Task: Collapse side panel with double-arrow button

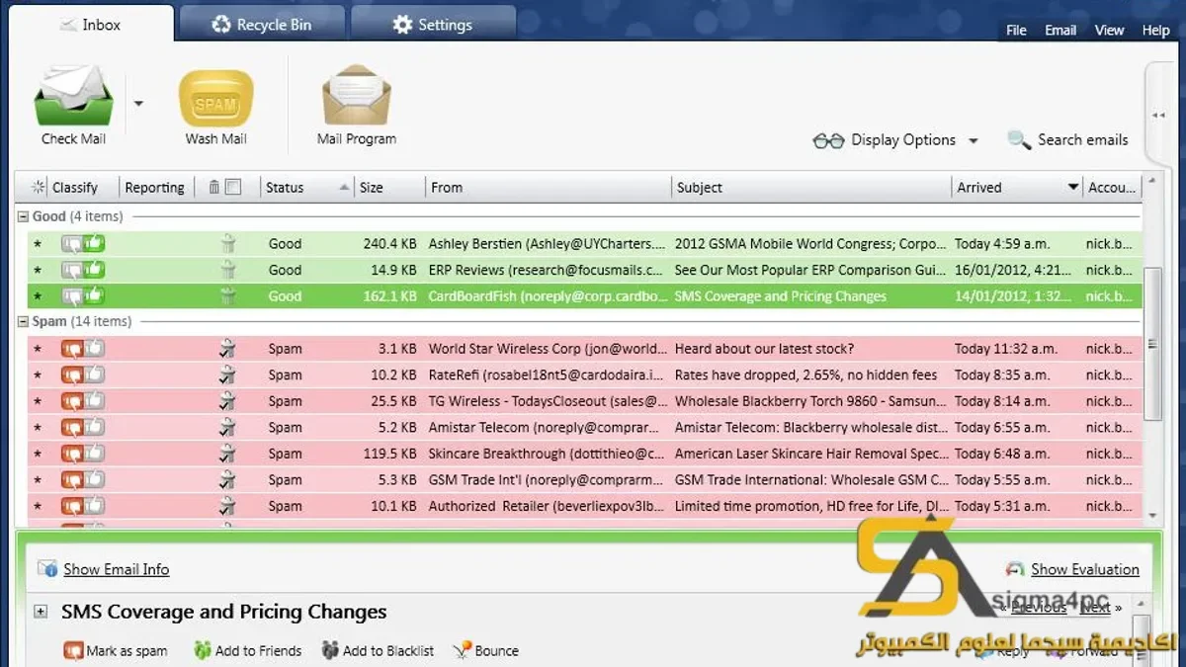Action: coord(1158,116)
